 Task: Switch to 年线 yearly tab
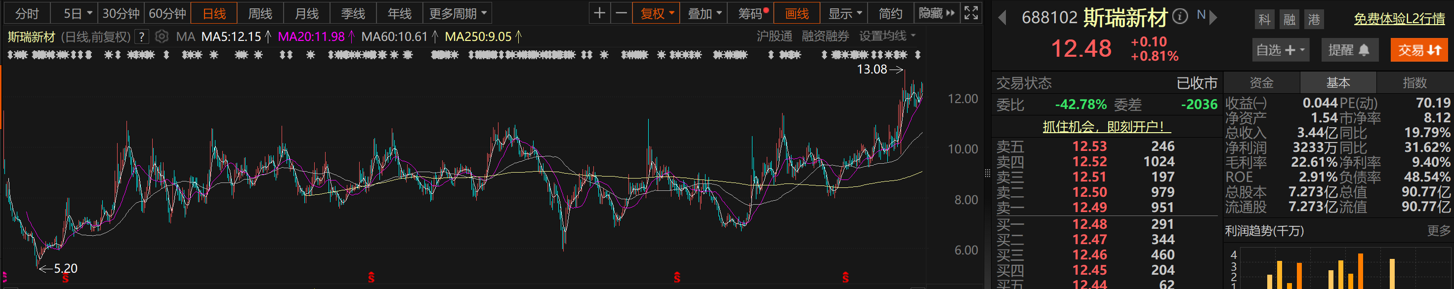click(x=400, y=13)
